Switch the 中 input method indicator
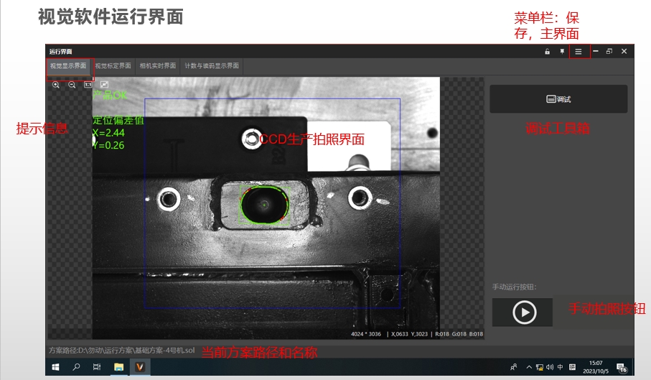This screenshot has height=380, width=651. (x=560, y=367)
